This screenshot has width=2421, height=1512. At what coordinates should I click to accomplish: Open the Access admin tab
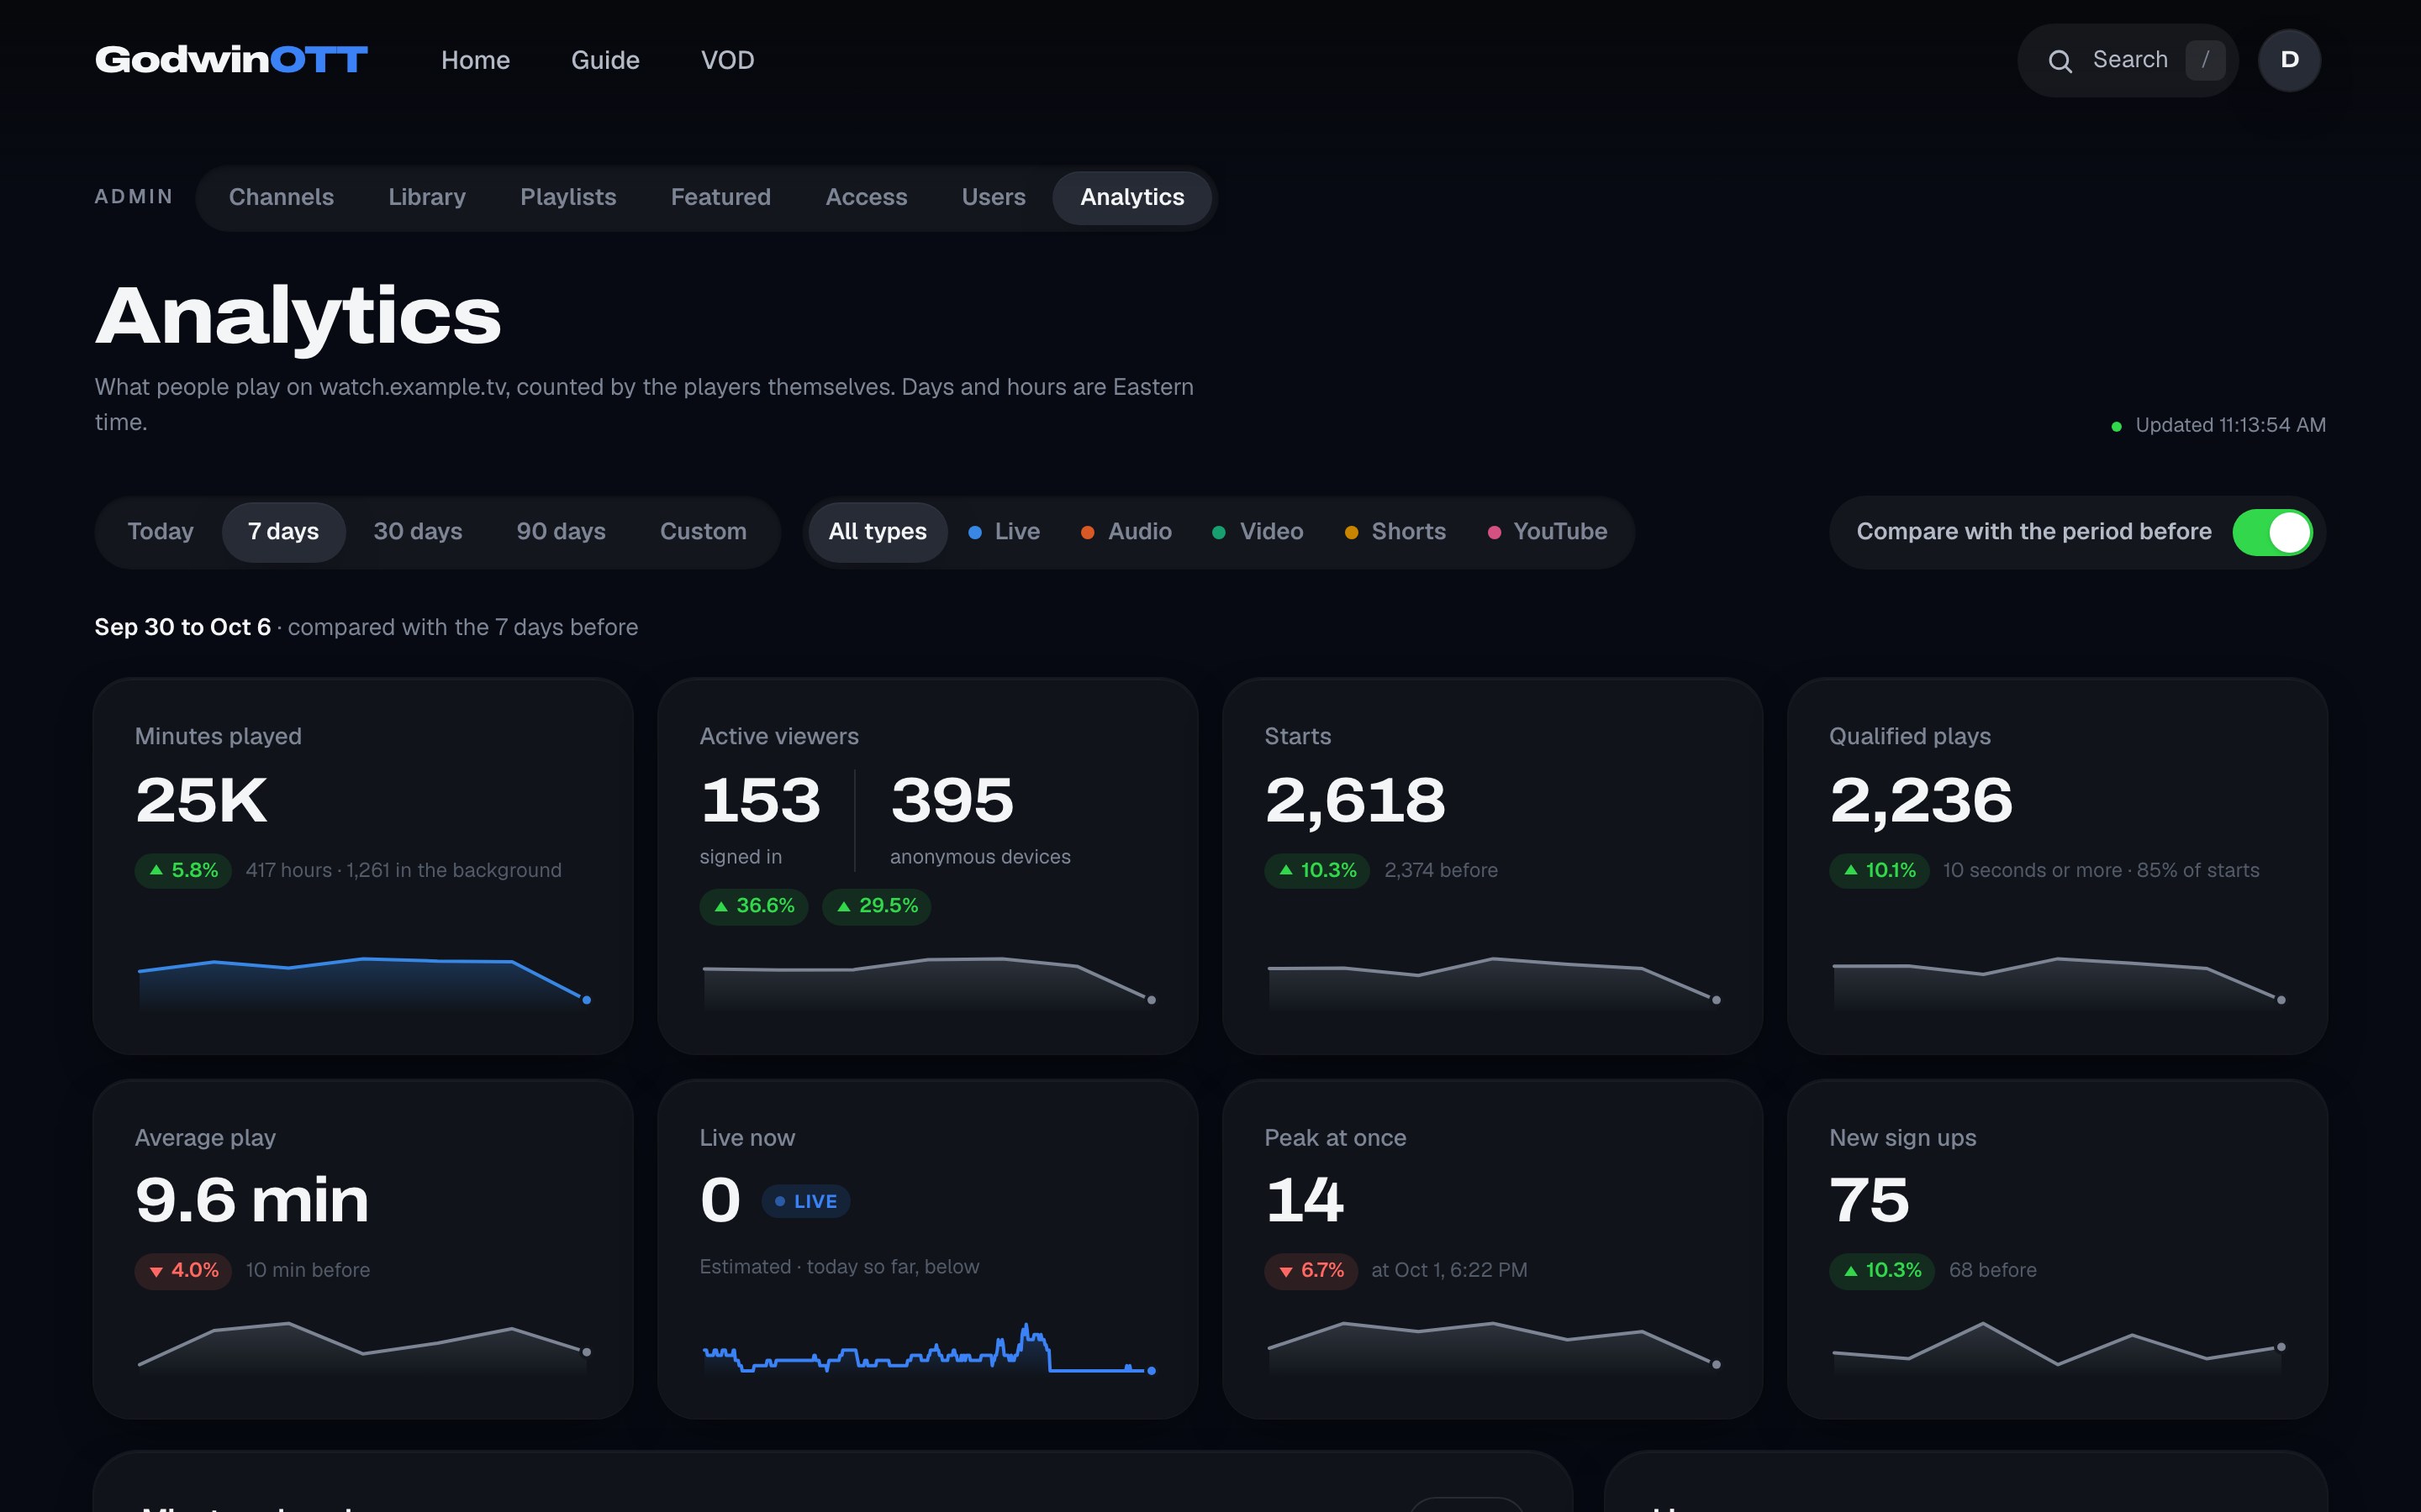point(867,197)
